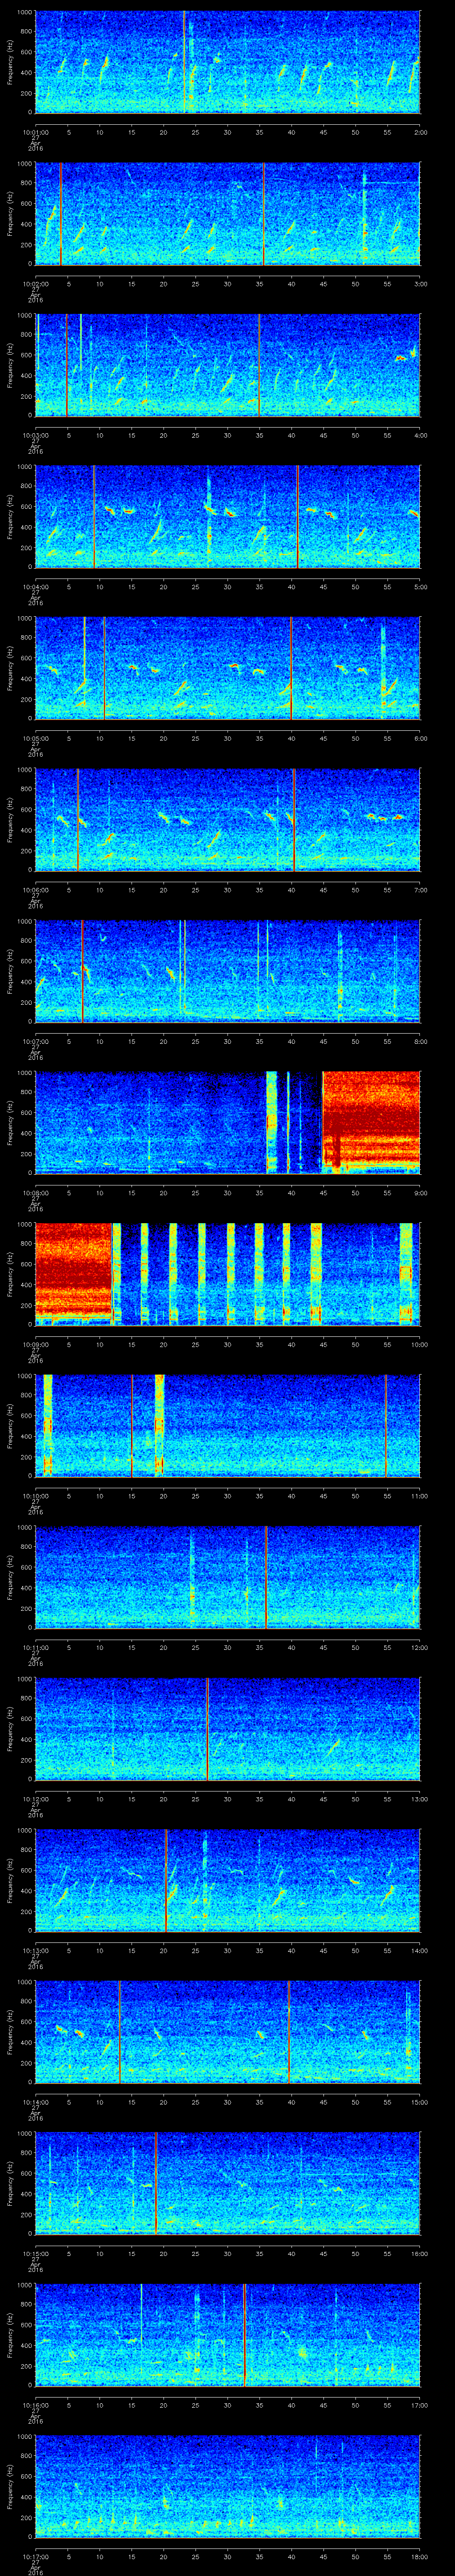Viewport: 455px width, 2576px height.
Task: Click the large red noise block in 10:08:00 panel
Action: click(371, 1122)
